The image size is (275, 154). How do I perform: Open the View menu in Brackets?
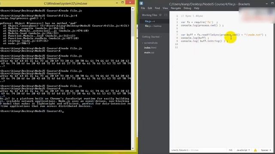click(x=165, y=8)
